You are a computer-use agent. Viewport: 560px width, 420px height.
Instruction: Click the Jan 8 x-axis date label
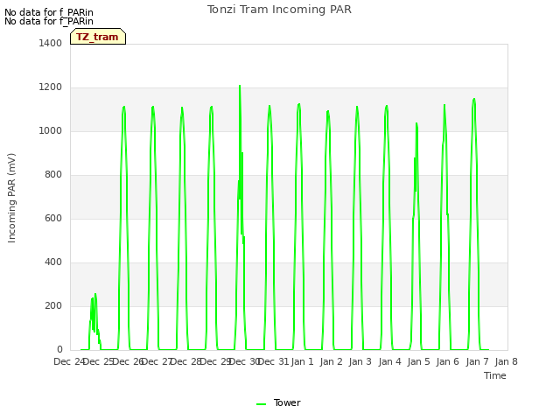point(506,361)
